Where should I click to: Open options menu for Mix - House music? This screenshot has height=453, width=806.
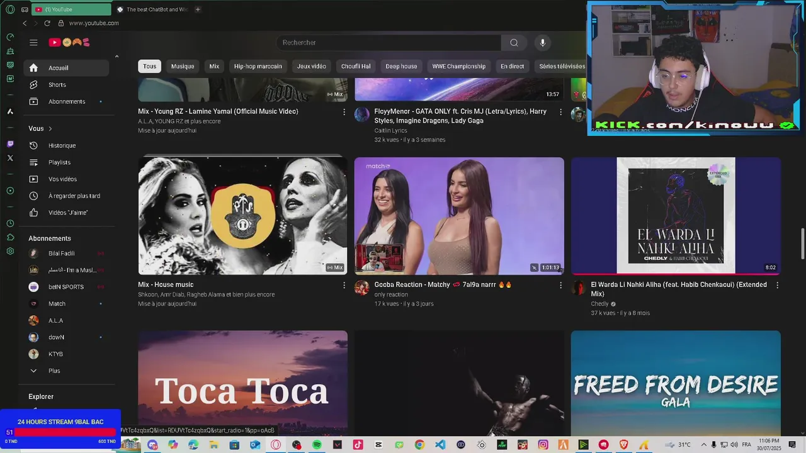344,285
